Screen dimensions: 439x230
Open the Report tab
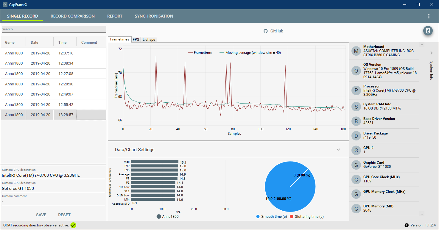click(x=115, y=16)
